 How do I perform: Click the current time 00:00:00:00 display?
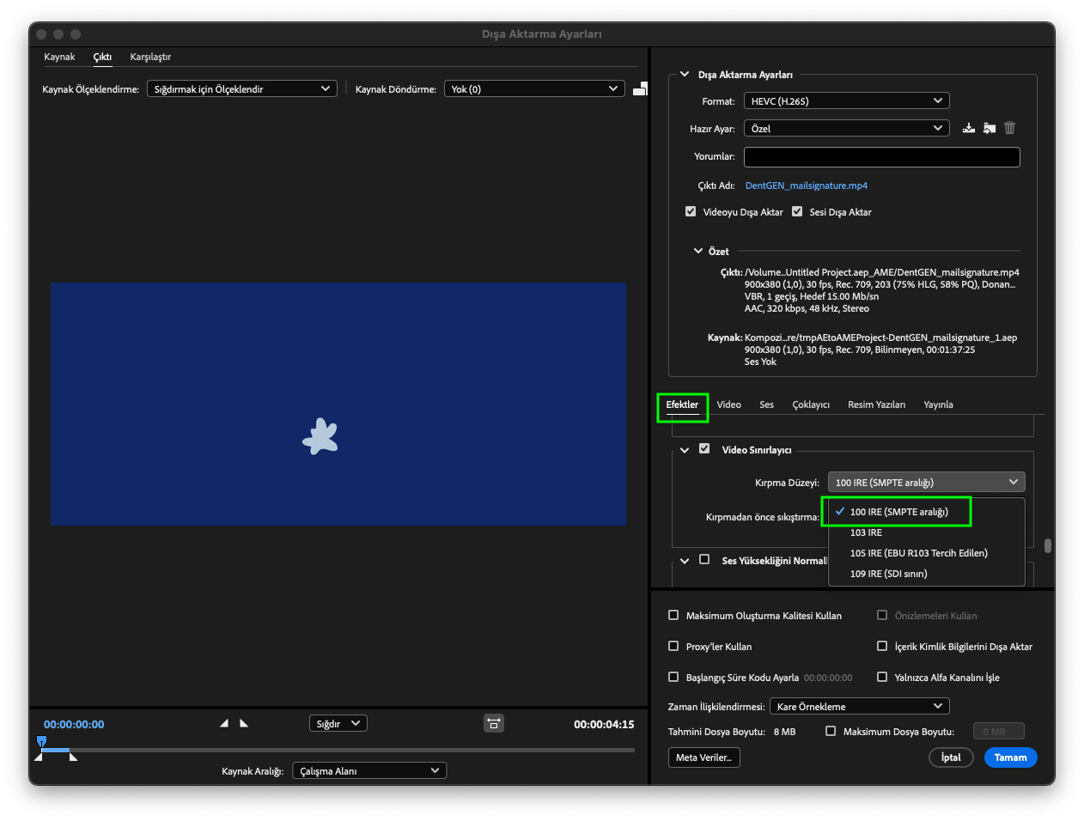(74, 724)
